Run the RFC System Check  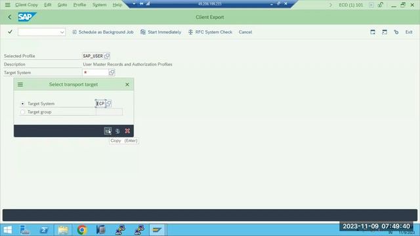point(210,32)
